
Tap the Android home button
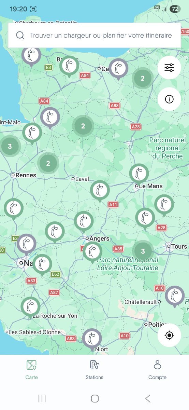(95, 398)
